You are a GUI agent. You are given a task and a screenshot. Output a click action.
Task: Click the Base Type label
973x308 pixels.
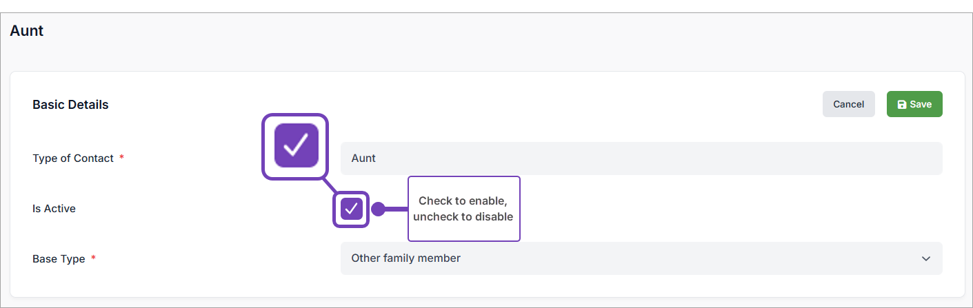59,259
